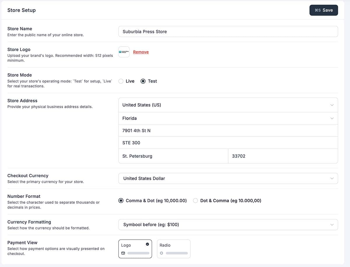
Task: Open the country dropdown United States (US)
Action: (x=228, y=105)
